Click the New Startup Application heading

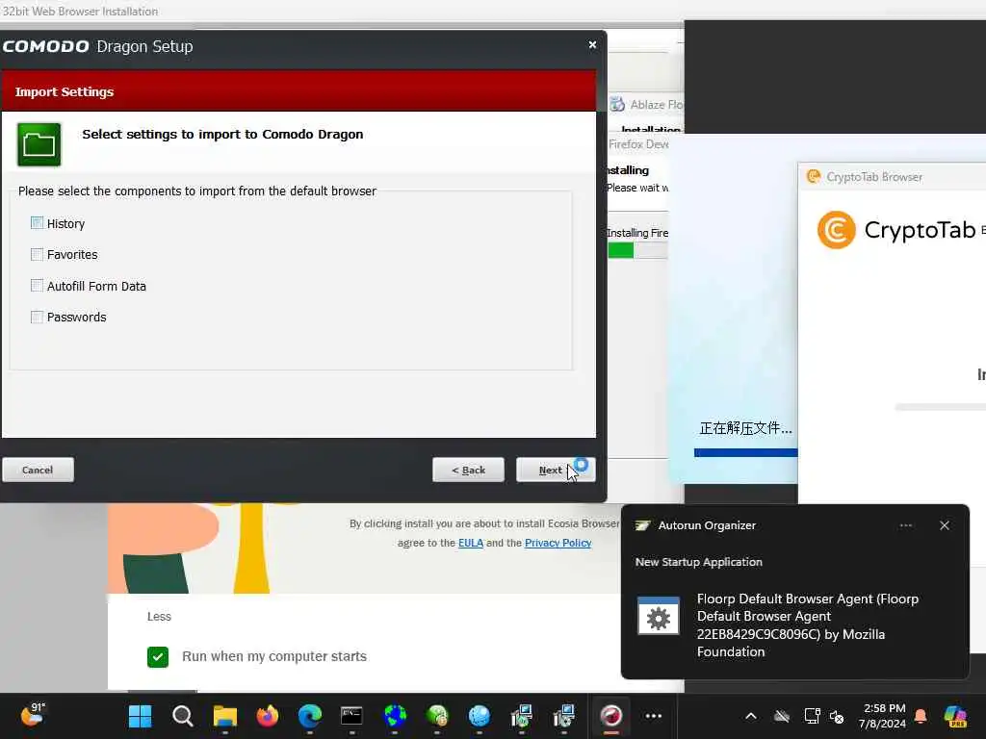click(x=699, y=562)
